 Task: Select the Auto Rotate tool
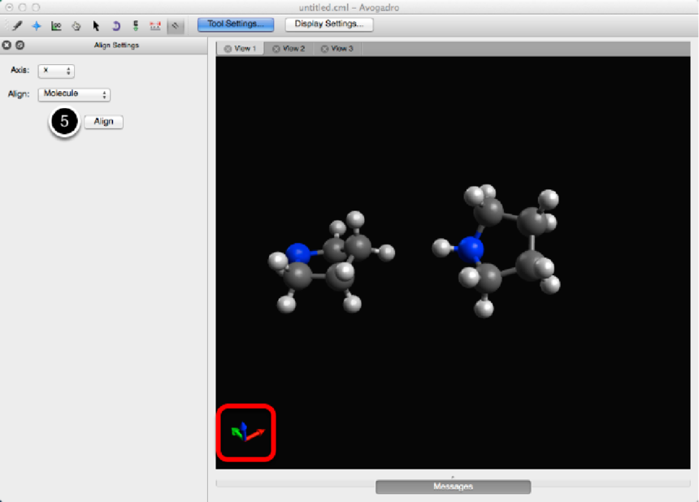(x=115, y=25)
